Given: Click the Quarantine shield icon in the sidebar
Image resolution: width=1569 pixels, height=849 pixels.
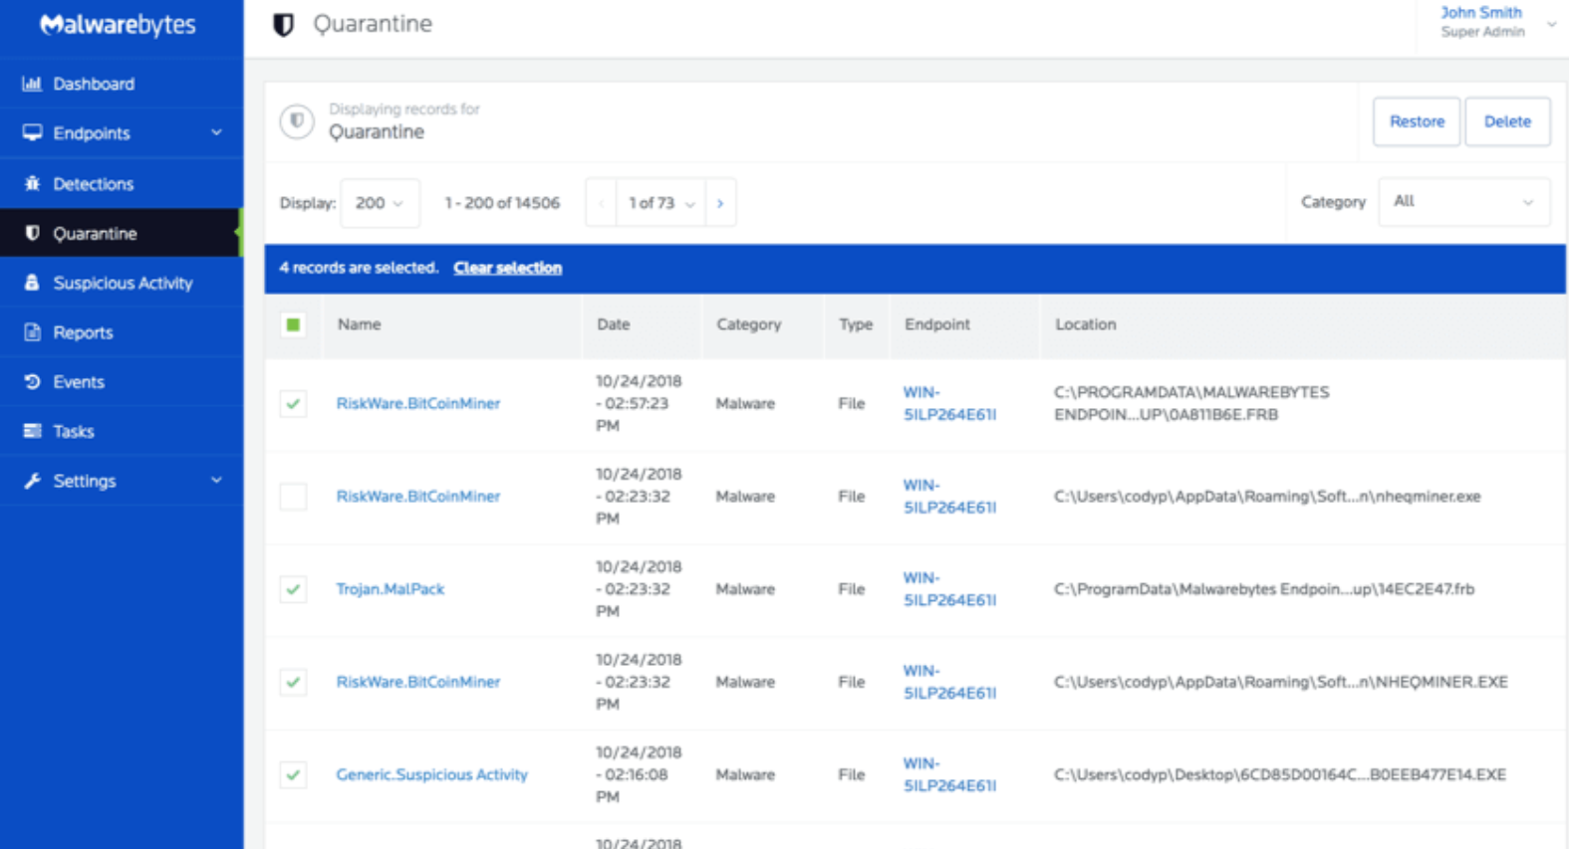Looking at the screenshot, I should [32, 233].
